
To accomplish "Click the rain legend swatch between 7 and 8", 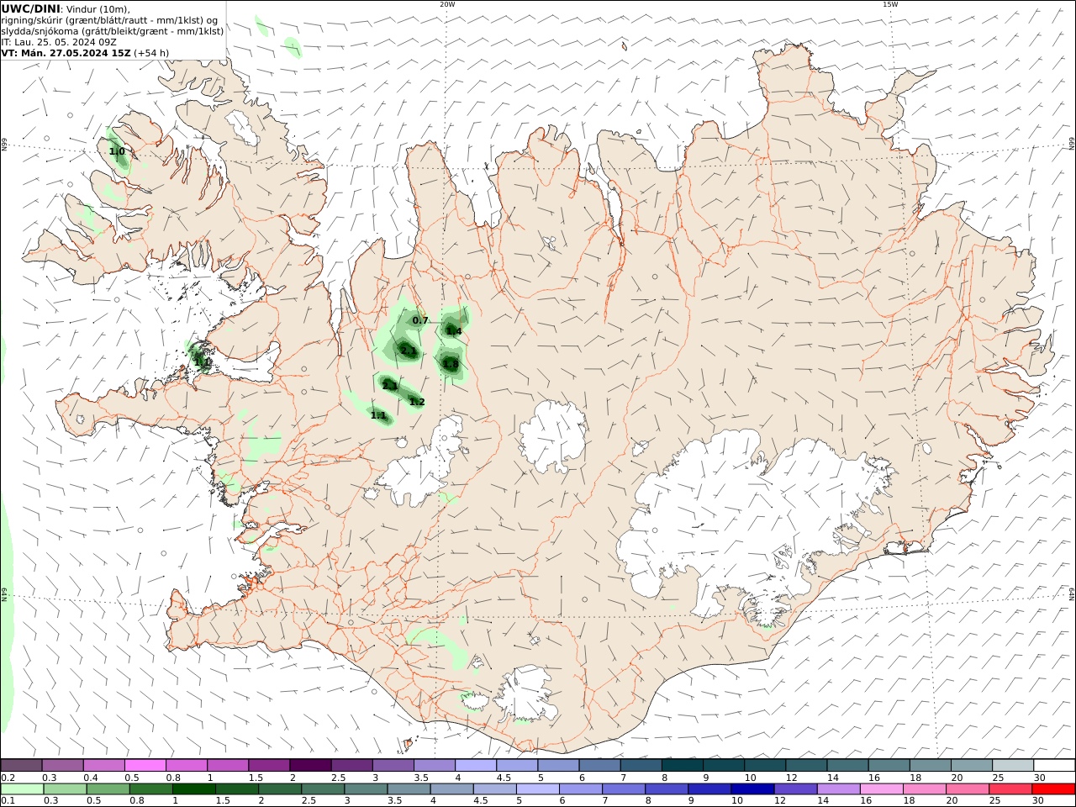I will tap(624, 789).
